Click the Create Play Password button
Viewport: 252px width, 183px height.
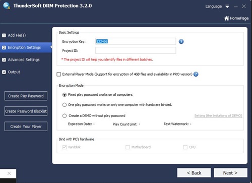[x=26, y=96]
